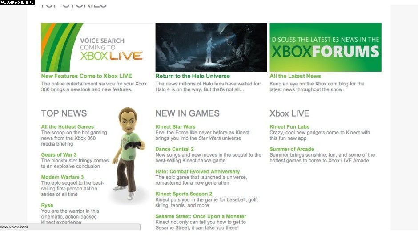This screenshot has width=418, height=235.
Task: Open All the Hottest Games article
Action: point(68,127)
